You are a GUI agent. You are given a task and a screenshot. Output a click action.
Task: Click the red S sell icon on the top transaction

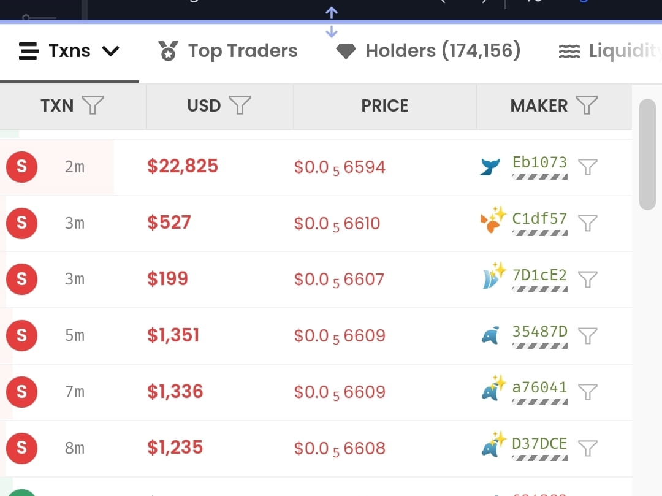pos(21,166)
